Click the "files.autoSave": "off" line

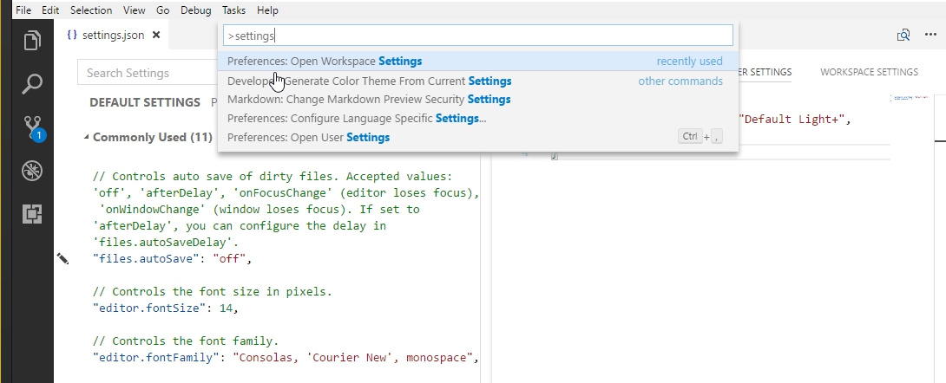pyautogui.click(x=172, y=259)
